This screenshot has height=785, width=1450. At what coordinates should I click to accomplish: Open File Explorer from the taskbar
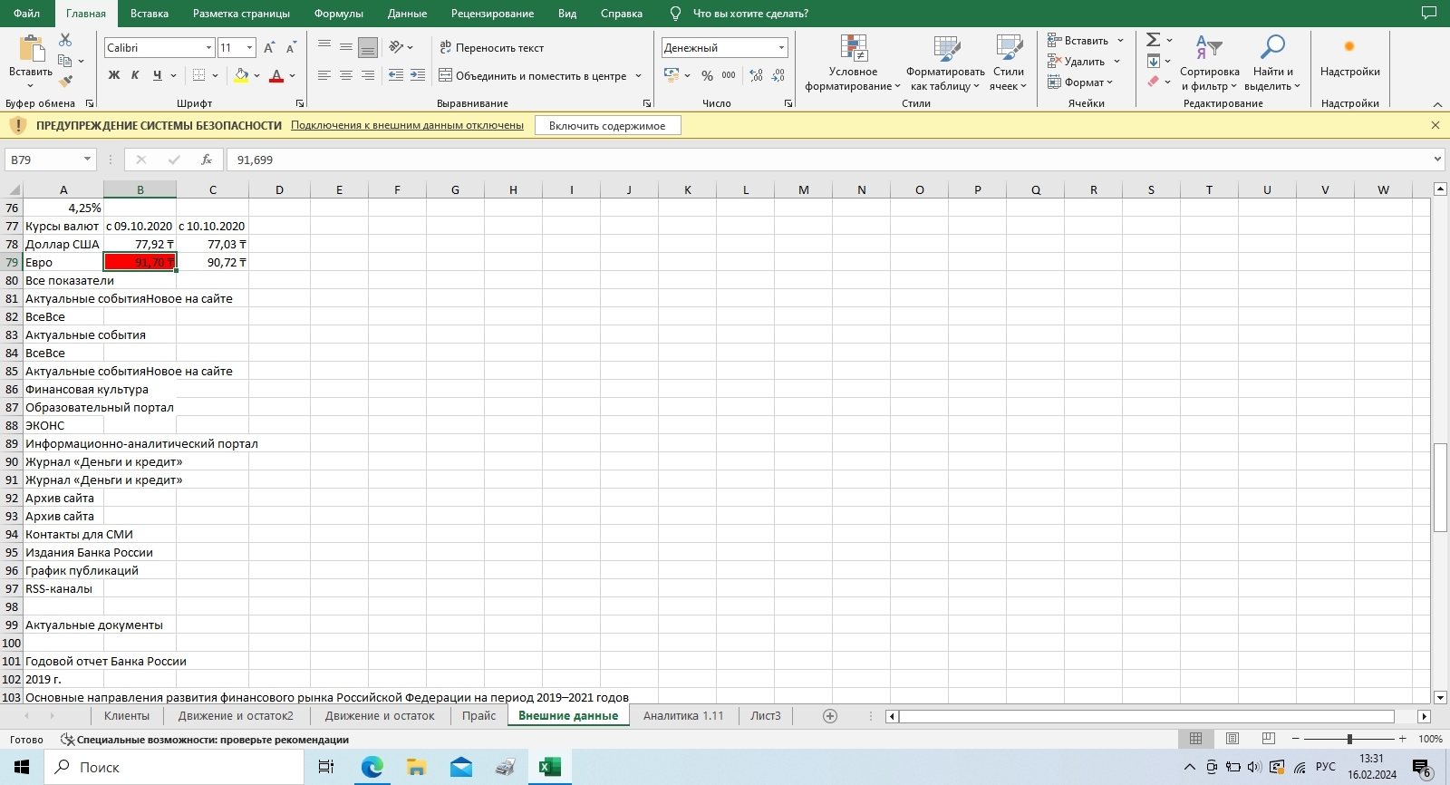click(417, 767)
